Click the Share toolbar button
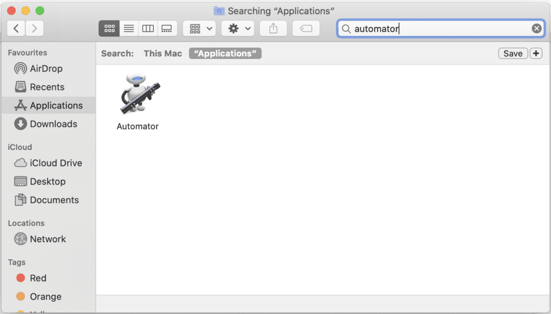 coord(273,28)
